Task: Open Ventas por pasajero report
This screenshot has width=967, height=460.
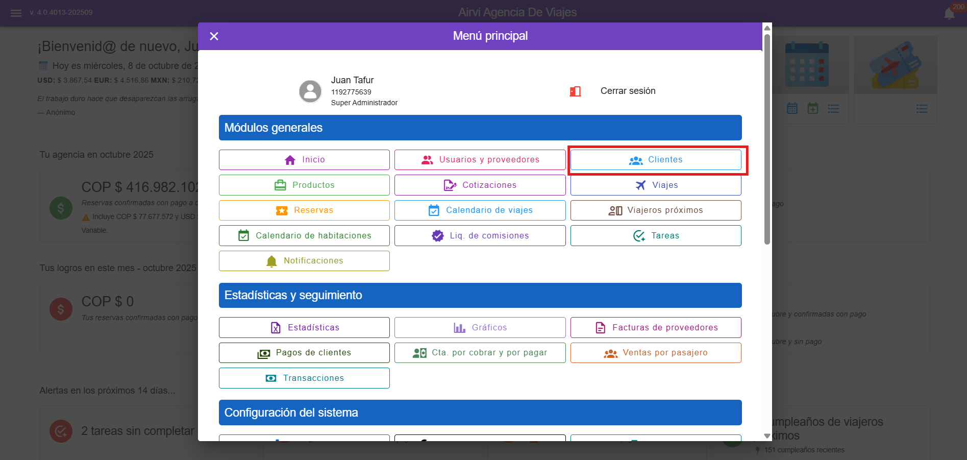Action: click(656, 353)
